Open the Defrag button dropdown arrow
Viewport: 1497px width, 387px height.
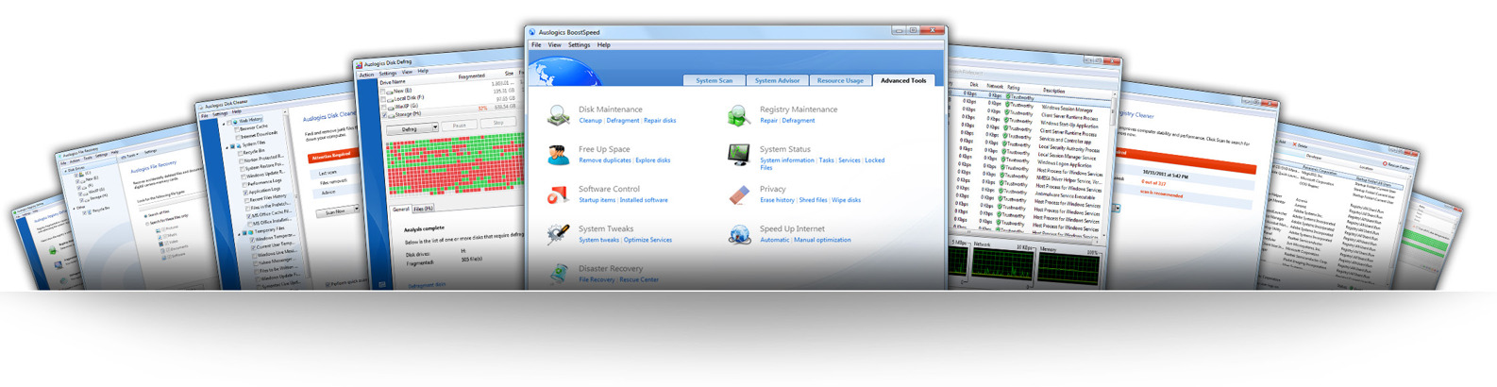tap(434, 128)
